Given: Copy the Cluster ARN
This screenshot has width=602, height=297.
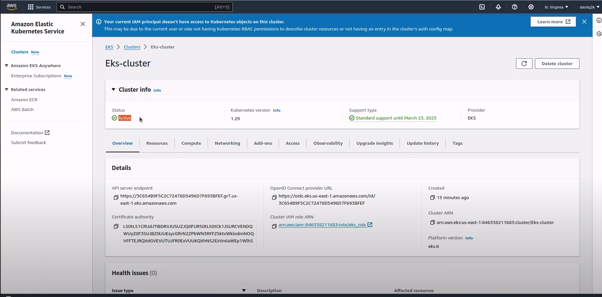Looking at the screenshot, I should [432, 222].
